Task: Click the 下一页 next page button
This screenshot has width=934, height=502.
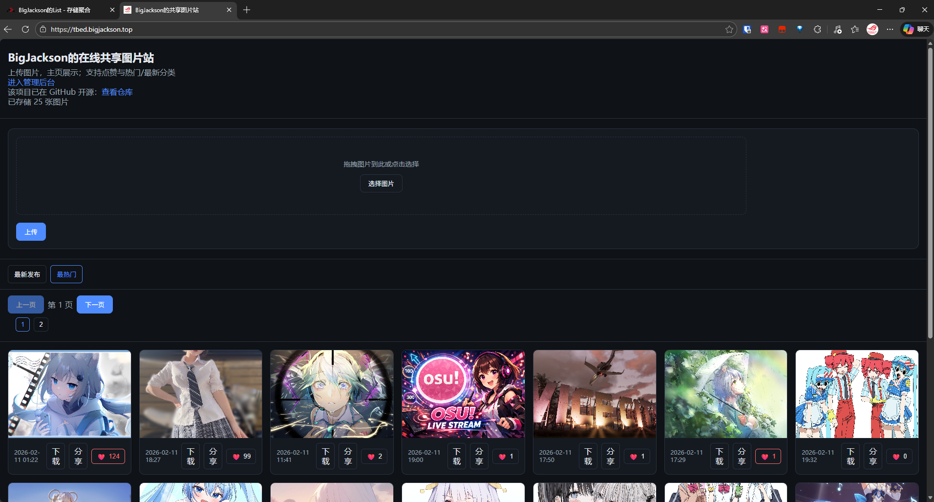Action: tap(95, 305)
